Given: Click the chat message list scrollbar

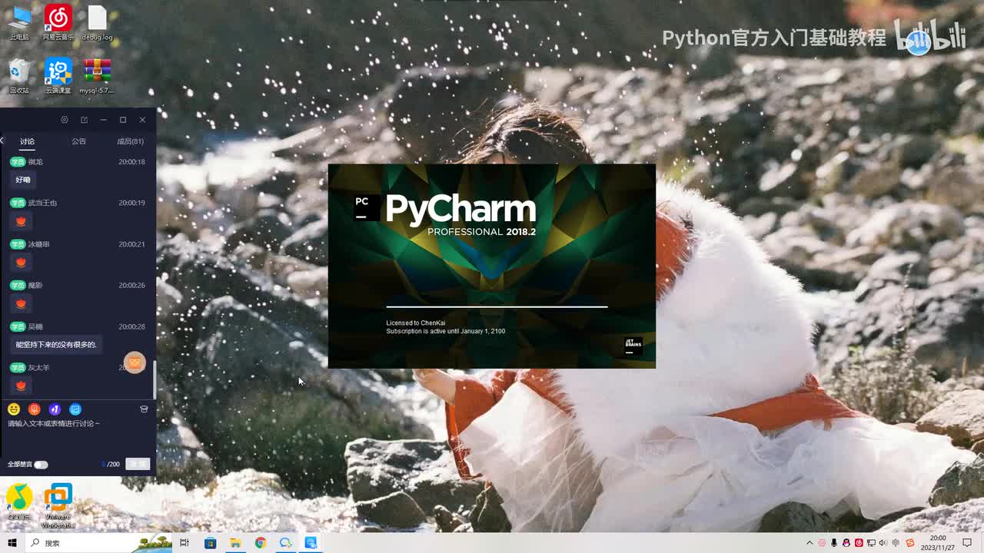Looking at the screenshot, I should pos(154,379).
